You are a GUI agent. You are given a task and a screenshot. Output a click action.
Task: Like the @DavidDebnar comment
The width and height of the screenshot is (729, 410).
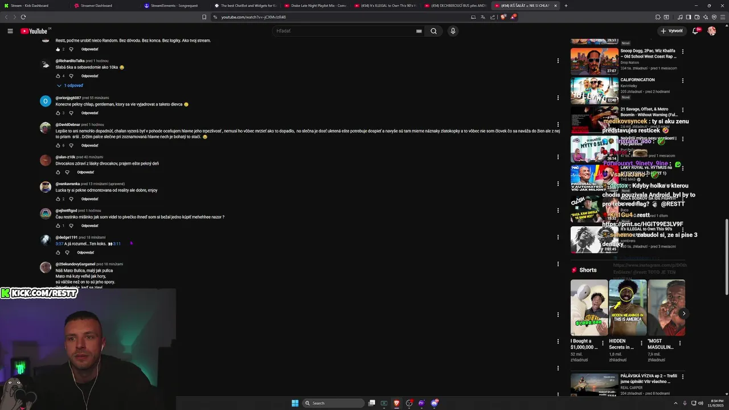click(x=58, y=145)
